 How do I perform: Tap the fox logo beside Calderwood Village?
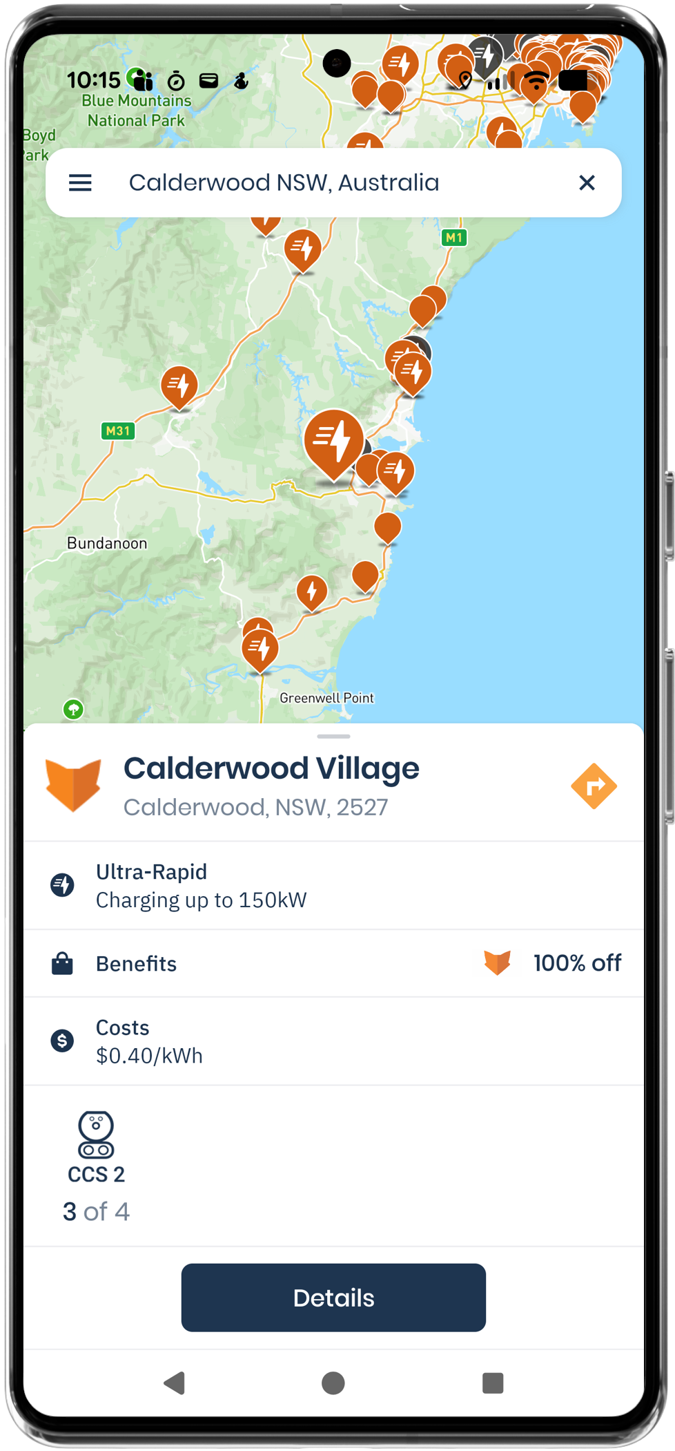[73, 785]
